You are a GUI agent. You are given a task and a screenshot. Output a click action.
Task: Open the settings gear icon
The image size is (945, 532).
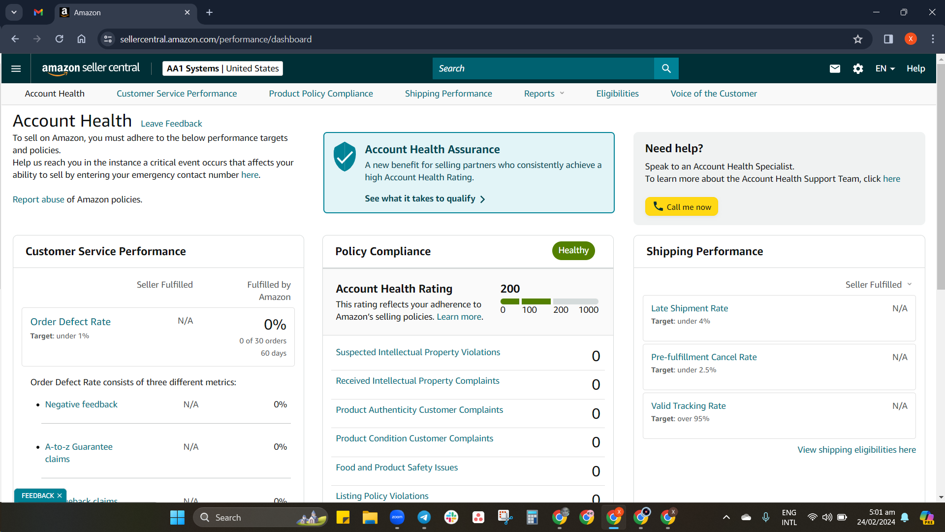(858, 68)
